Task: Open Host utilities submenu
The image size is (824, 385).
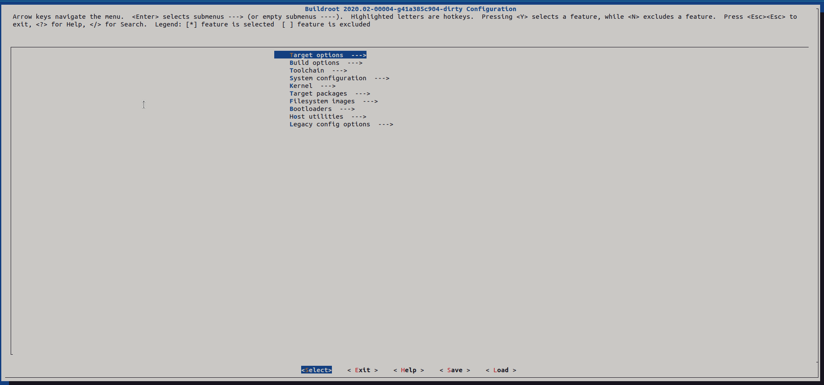Action: point(328,117)
